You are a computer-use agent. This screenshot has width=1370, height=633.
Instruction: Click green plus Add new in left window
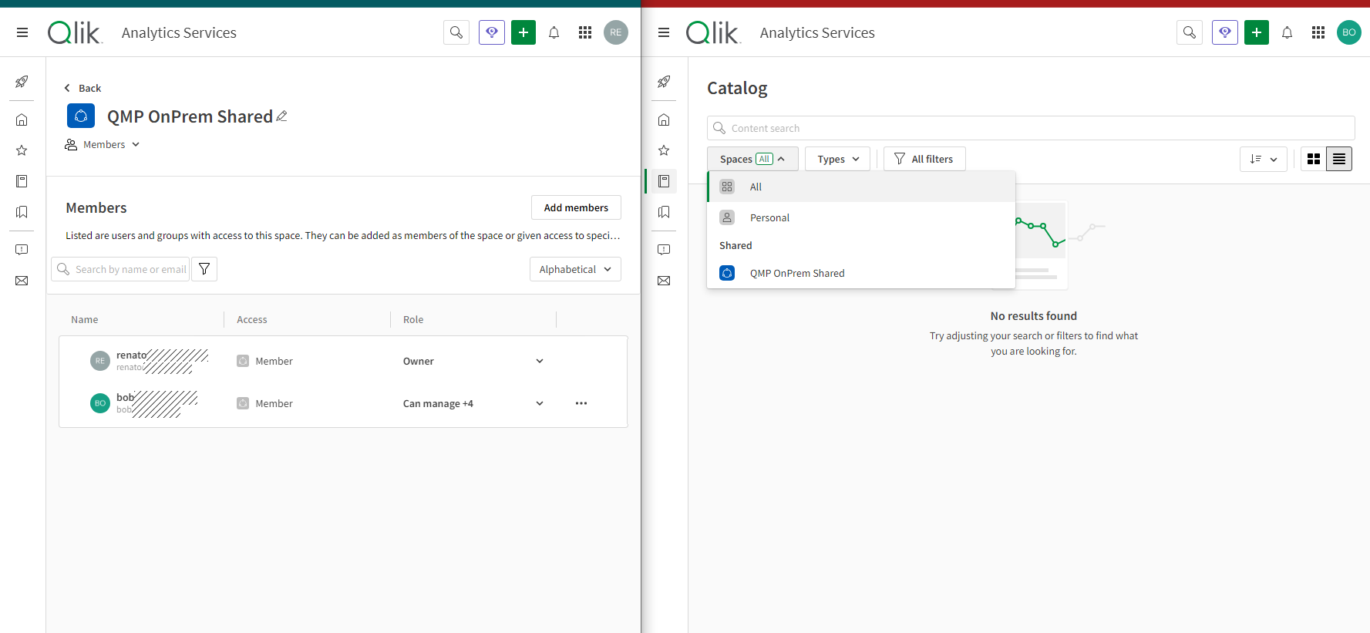click(x=523, y=32)
